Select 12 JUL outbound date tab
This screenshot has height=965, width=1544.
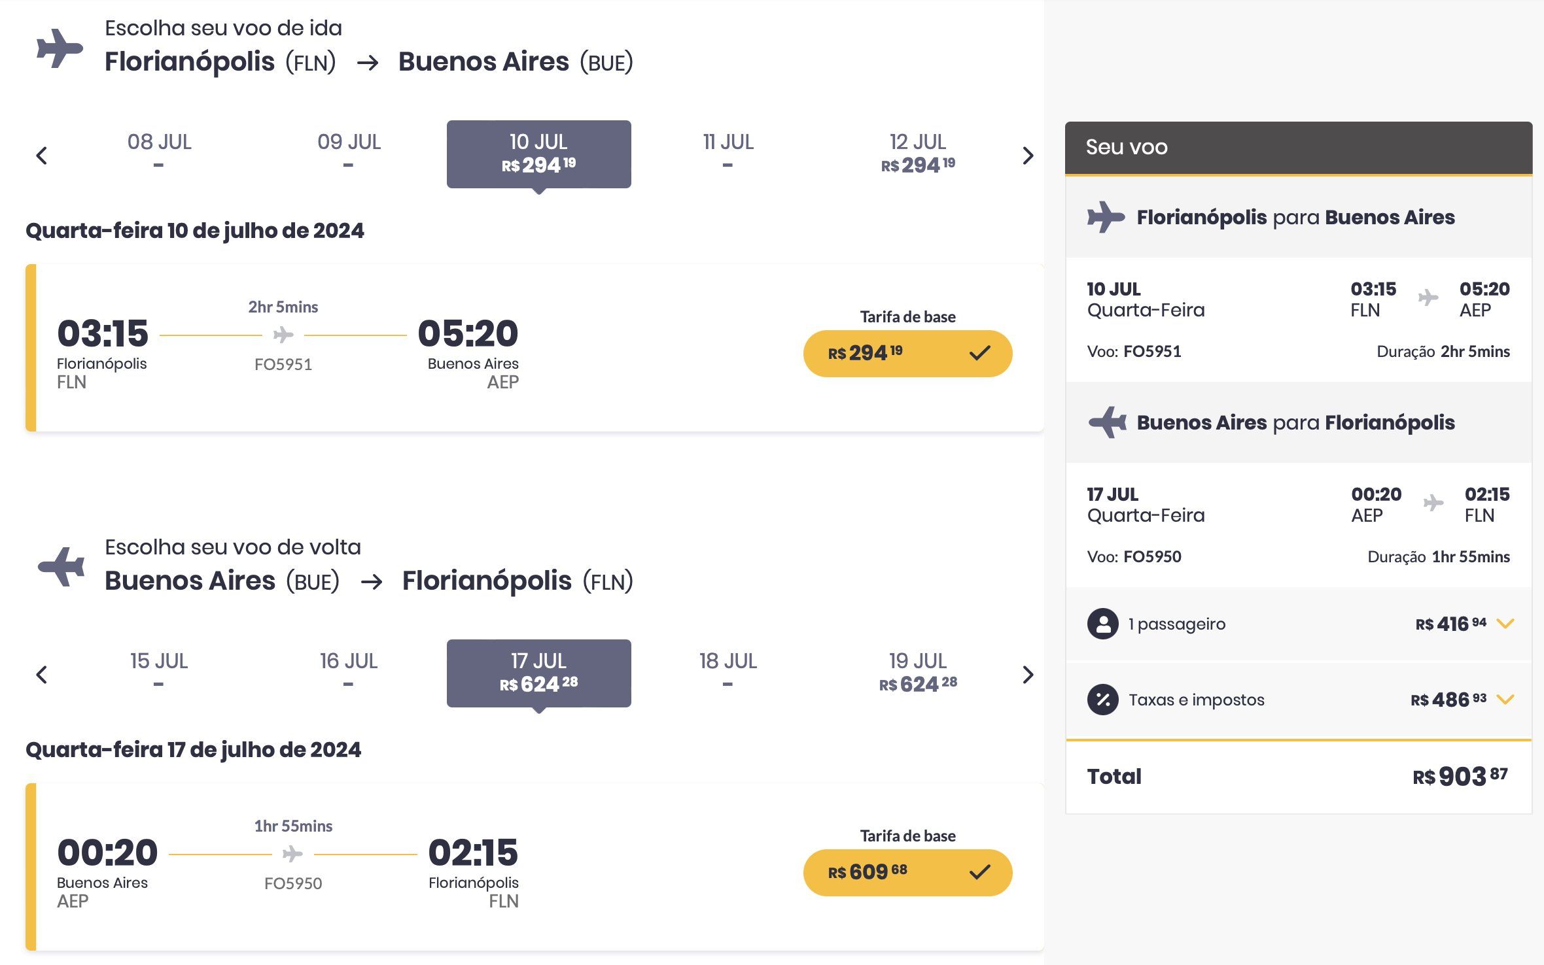(x=917, y=154)
